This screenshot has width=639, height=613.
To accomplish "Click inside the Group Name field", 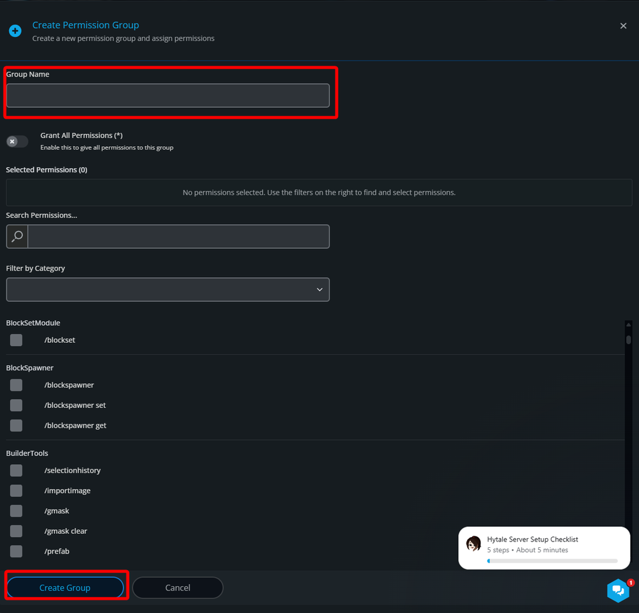I will tap(167, 95).
